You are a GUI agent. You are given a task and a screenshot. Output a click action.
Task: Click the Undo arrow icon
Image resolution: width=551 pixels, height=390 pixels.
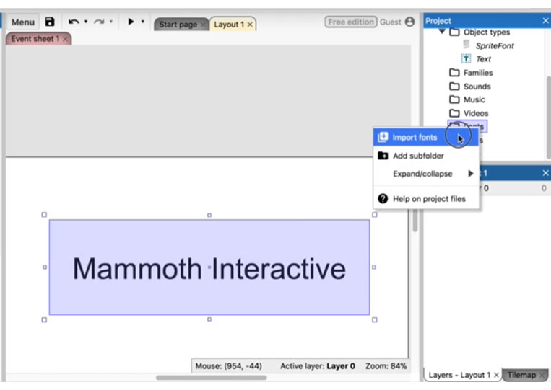tap(74, 22)
